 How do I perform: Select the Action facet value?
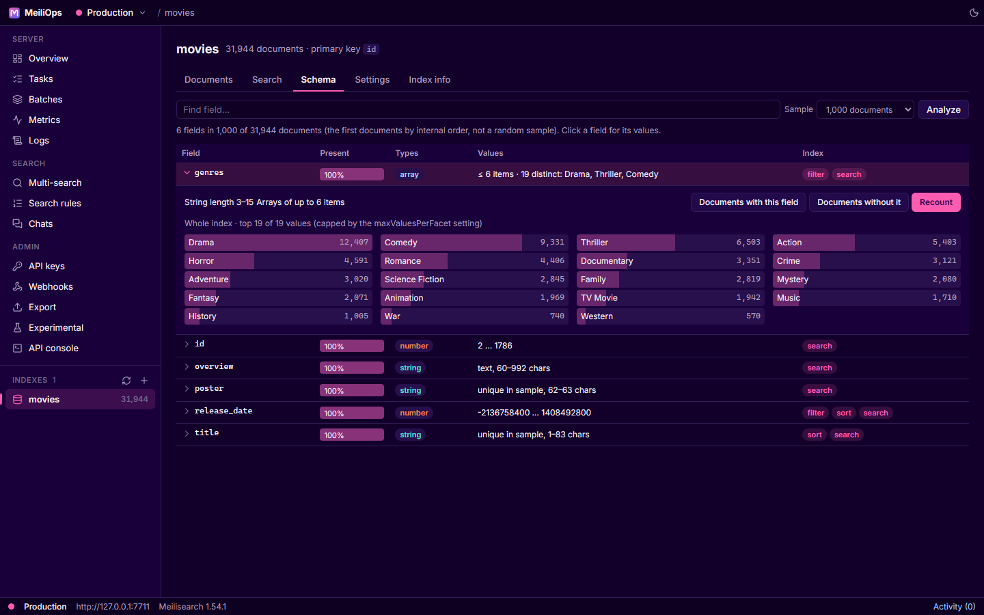point(866,243)
